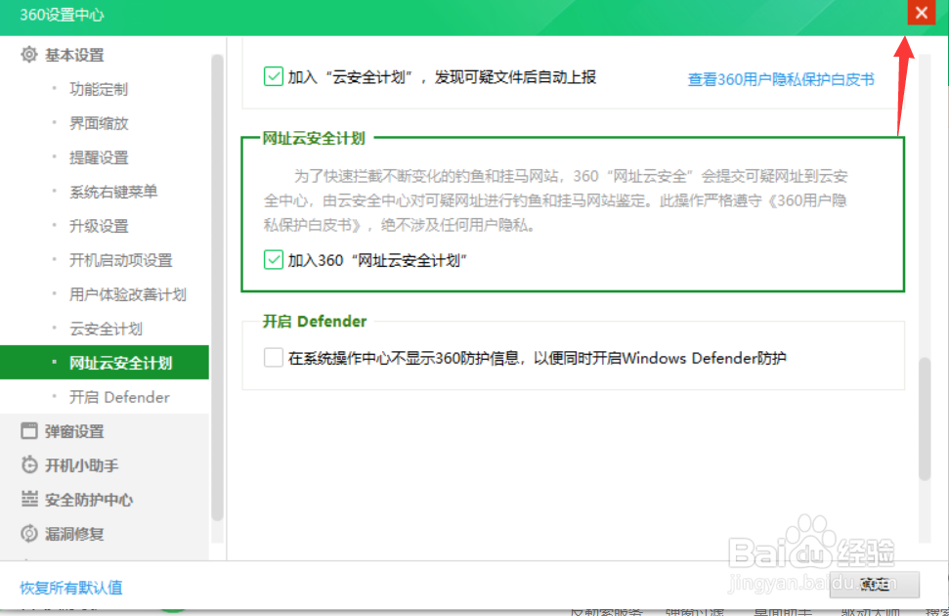
Task: Click the 开启 Defender section heading
Action: coord(315,321)
